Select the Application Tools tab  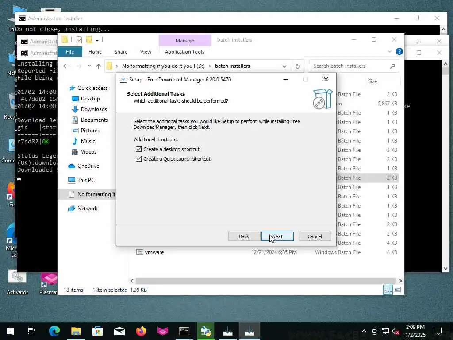click(x=184, y=52)
